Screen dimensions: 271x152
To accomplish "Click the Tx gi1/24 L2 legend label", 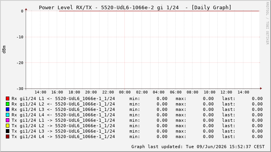I will click(x=63, y=126).
